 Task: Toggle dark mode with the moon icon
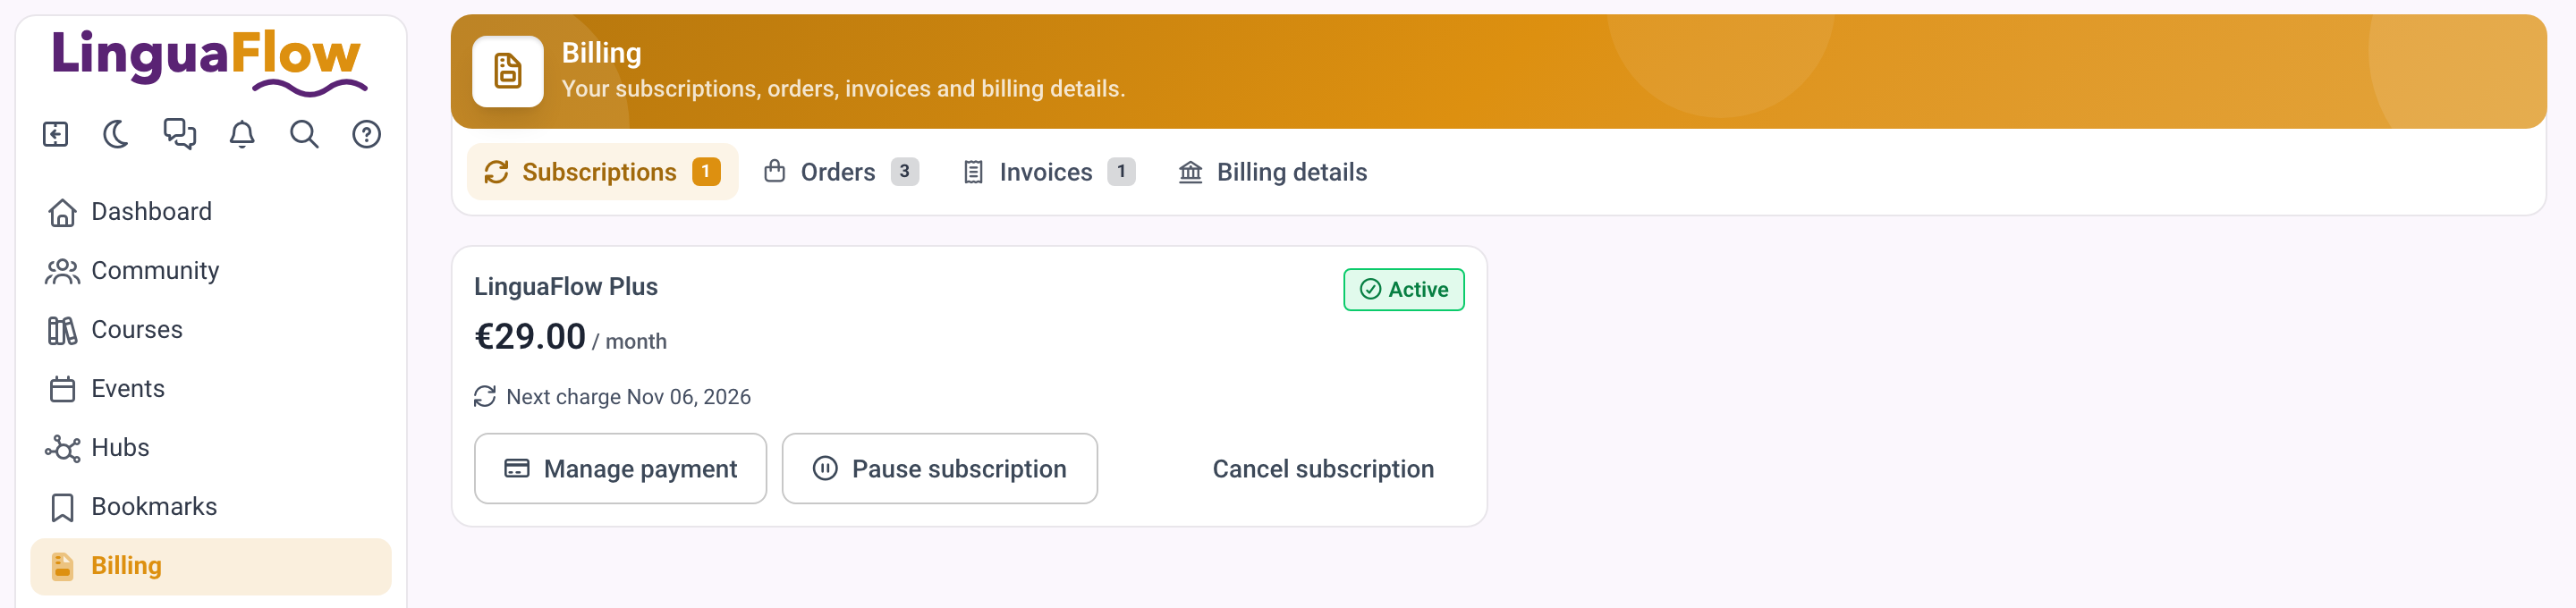pyautogui.click(x=117, y=134)
